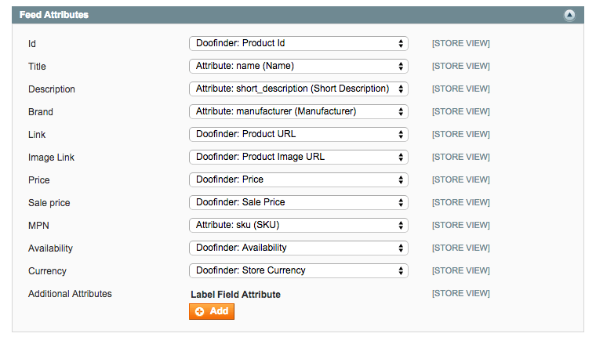Click the orange Add button
Image resolution: width=596 pixels, height=337 pixels.
coord(212,311)
